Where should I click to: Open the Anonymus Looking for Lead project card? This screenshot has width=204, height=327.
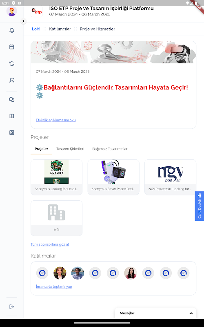click(56, 177)
